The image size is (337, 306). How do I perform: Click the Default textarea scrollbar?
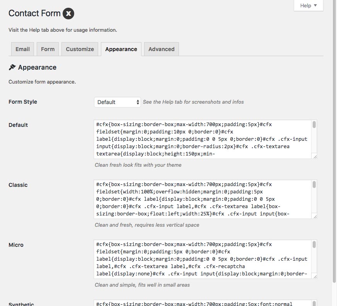[x=314, y=125]
